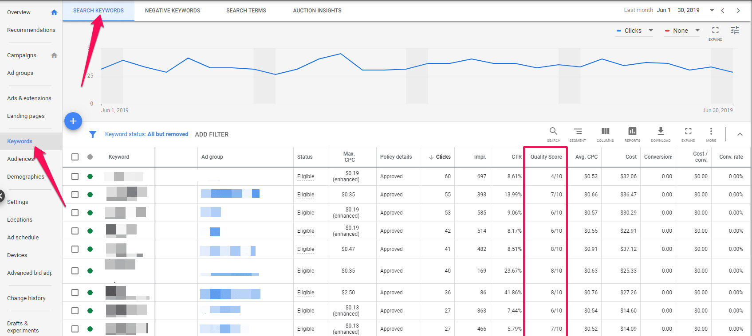The image size is (752, 336).
Task: Check the row with 36 clicks
Action: pyautogui.click(x=75, y=293)
